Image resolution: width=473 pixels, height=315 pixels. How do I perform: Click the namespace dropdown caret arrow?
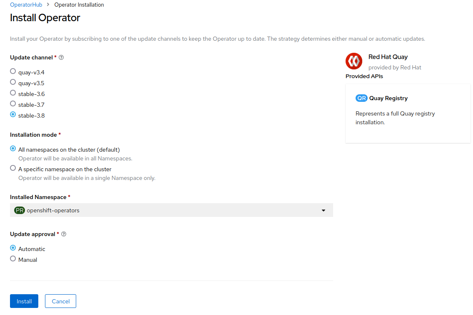(x=324, y=211)
